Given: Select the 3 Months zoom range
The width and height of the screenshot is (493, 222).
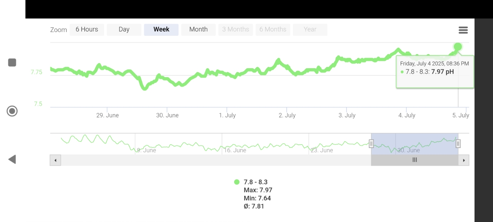Looking at the screenshot, I should click(x=236, y=30).
